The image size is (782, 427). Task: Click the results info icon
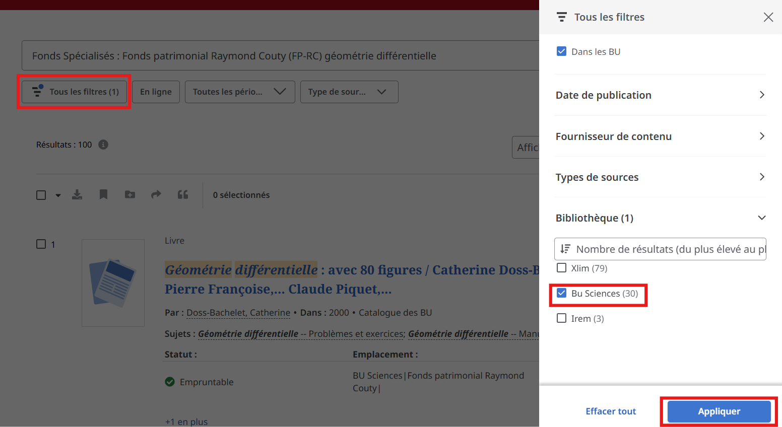[103, 145]
